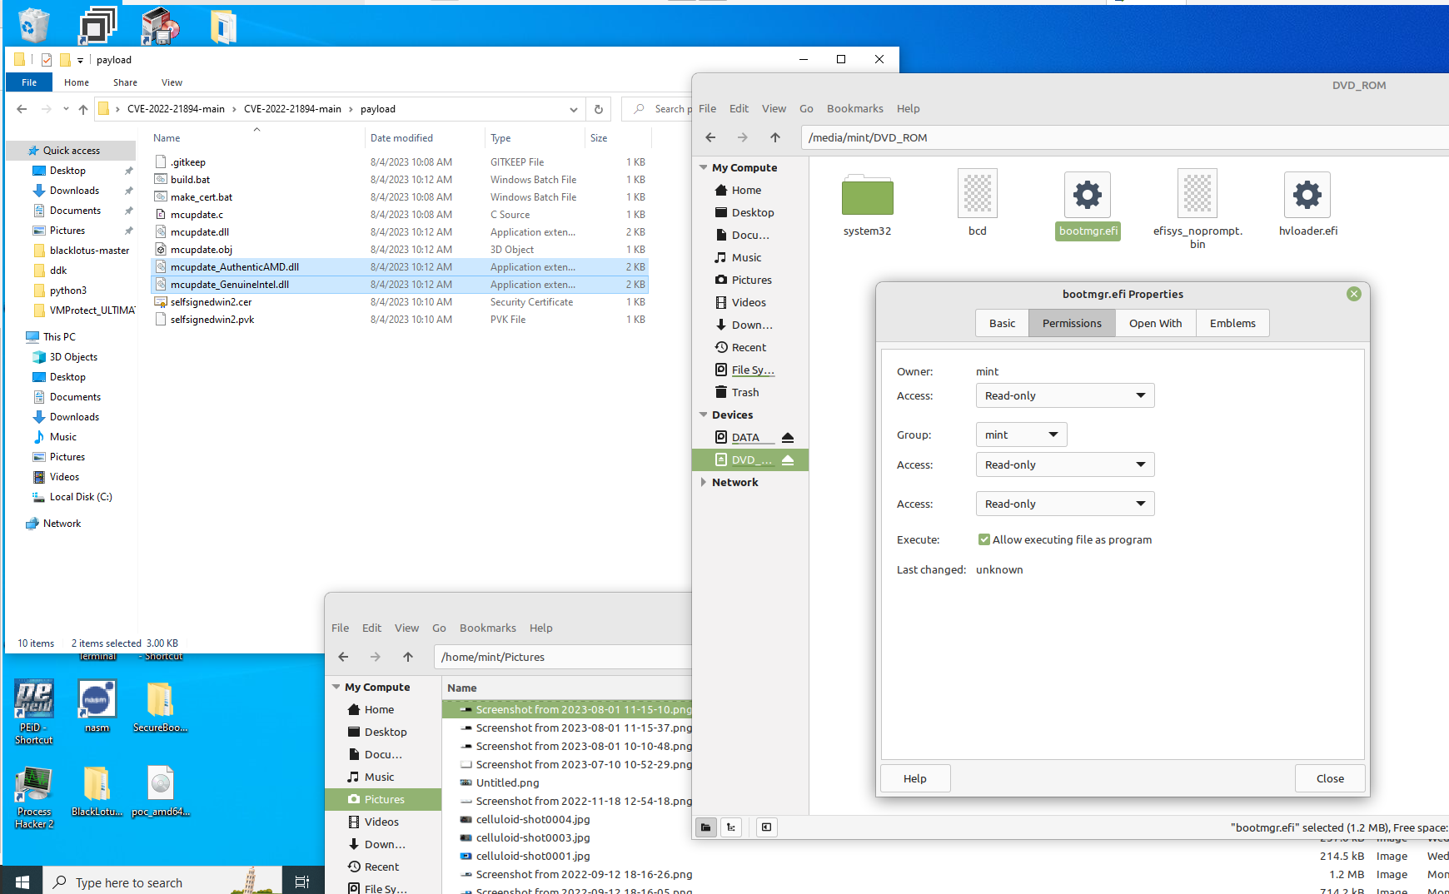Screen dimensions: 1449x894
Task: Click the Close button in the bootmgr.efi Properties dialog
Action: (1329, 778)
